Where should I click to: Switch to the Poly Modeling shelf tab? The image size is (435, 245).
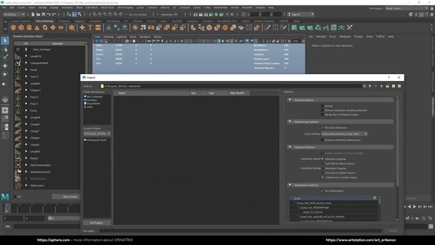44,21
